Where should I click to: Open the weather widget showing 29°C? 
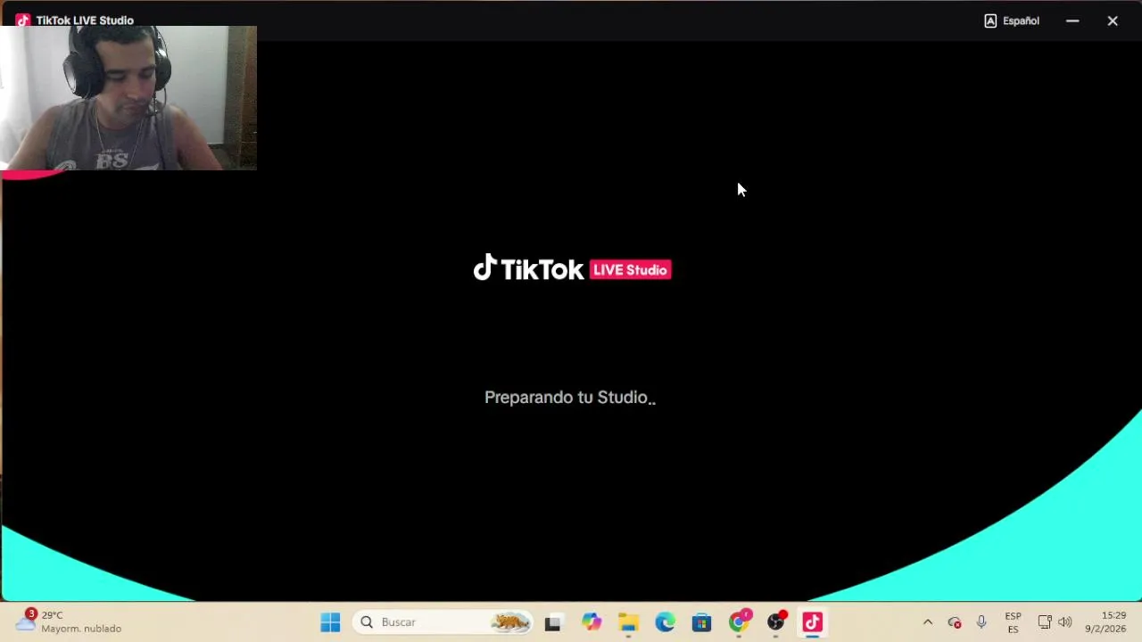69,621
